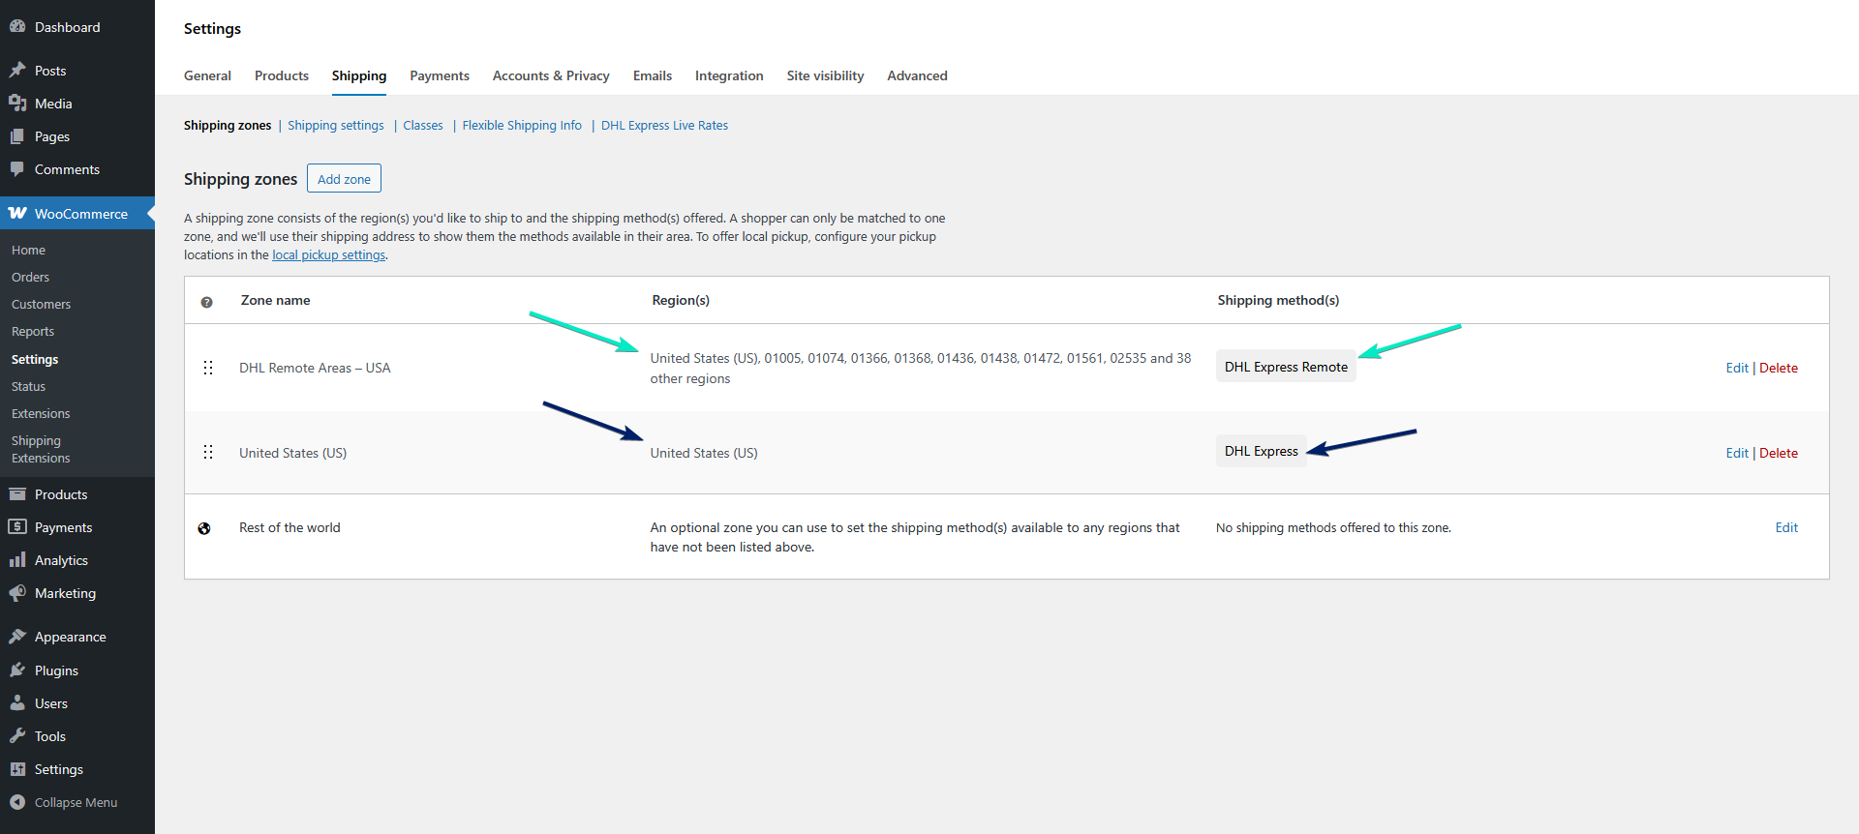Open the Shipping settings sub-link
Screen dimensions: 1859x834
pos(336,125)
